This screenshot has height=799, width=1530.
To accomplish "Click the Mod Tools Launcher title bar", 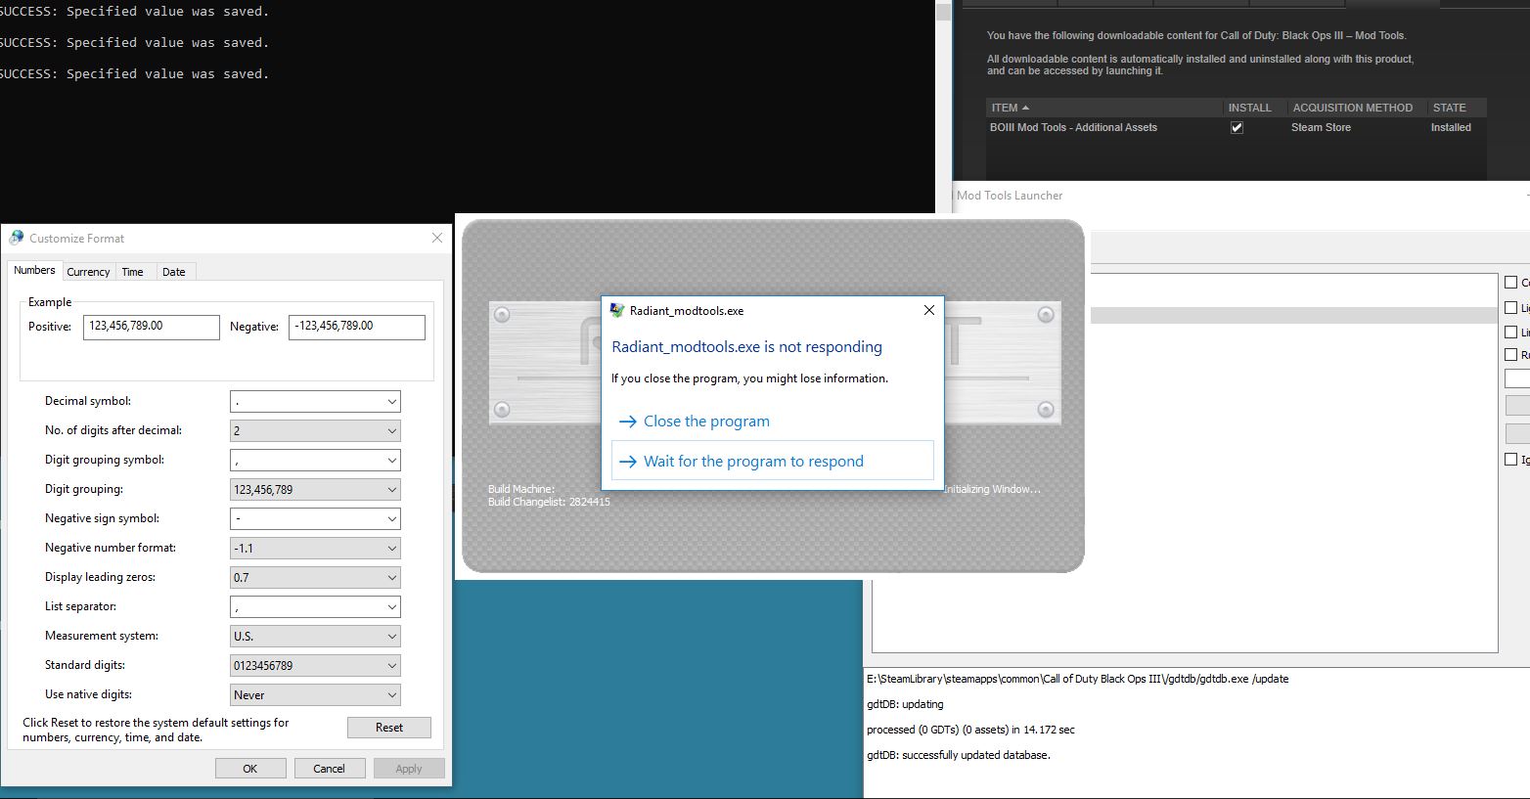I will pyautogui.click(x=1240, y=196).
